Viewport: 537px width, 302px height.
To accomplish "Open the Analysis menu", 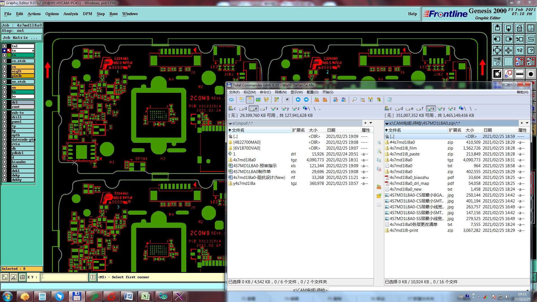I will [x=70, y=14].
